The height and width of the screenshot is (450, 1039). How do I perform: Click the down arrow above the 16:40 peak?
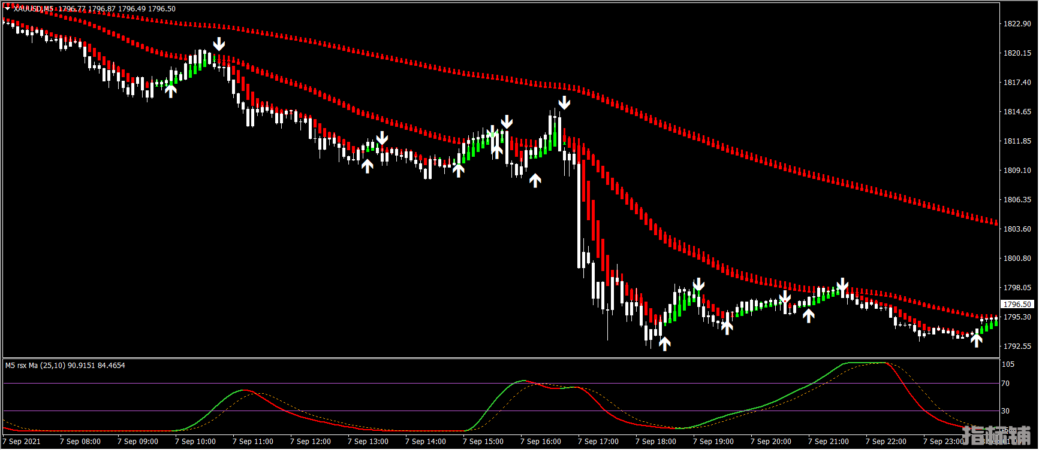click(x=564, y=102)
